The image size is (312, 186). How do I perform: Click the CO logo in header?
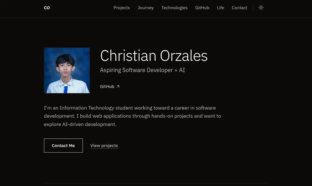click(x=47, y=8)
